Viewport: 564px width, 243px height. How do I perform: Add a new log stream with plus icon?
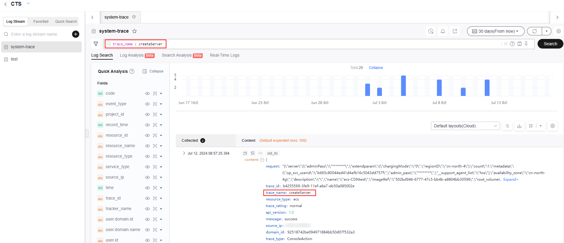pos(76,34)
